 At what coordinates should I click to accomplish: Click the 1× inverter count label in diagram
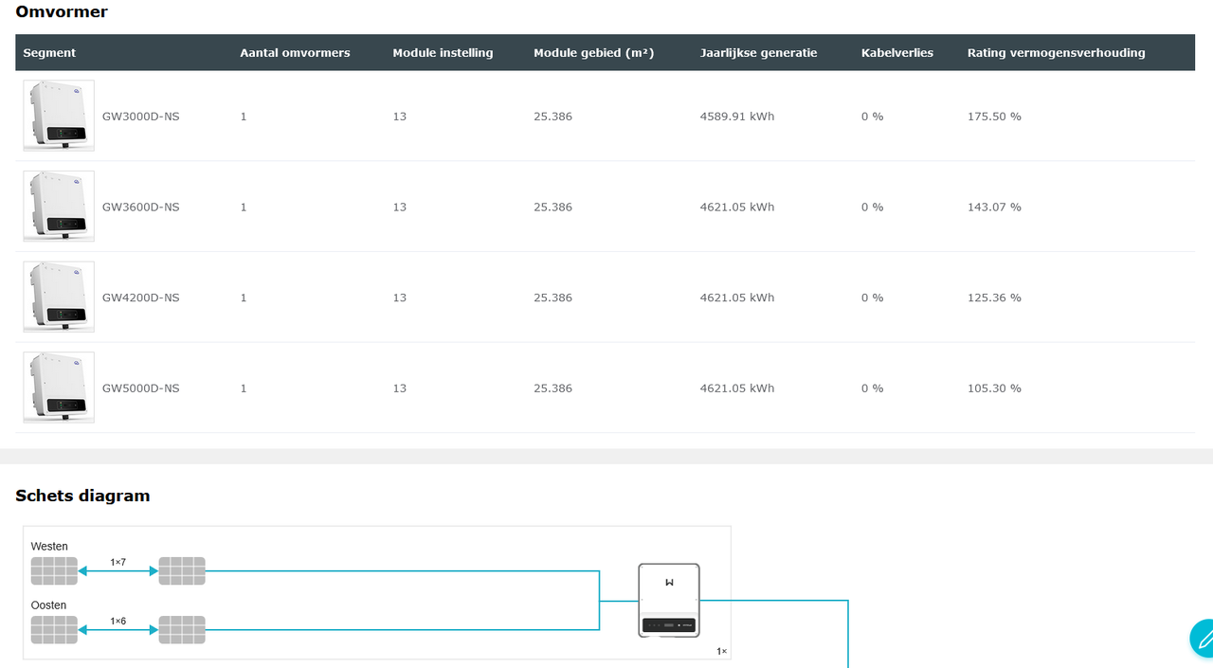[721, 652]
